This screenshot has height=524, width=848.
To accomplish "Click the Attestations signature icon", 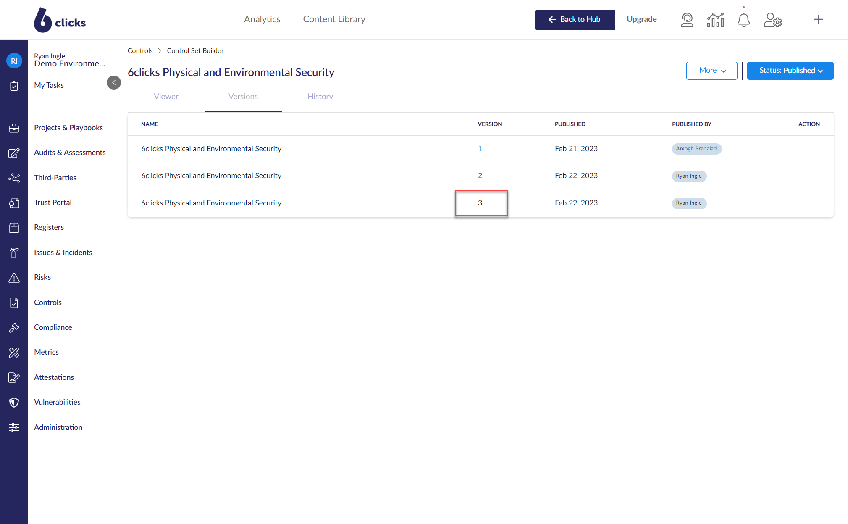I will tap(14, 377).
